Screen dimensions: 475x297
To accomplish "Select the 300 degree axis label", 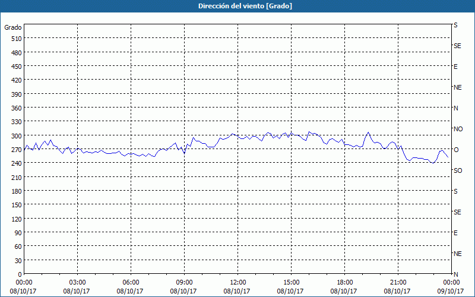I will pyautogui.click(x=17, y=136).
